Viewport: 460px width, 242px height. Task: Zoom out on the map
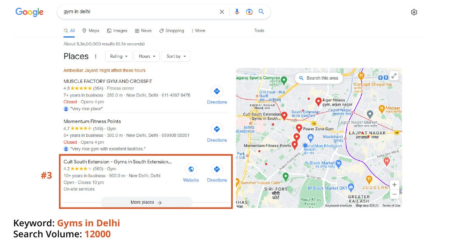pyautogui.click(x=394, y=195)
